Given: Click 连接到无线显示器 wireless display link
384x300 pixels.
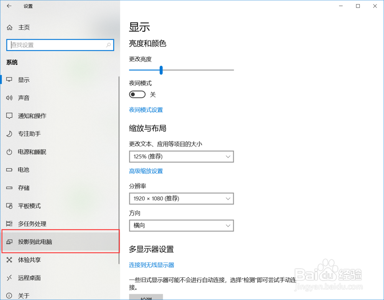Looking at the screenshot, I should pyautogui.click(x=151, y=265).
